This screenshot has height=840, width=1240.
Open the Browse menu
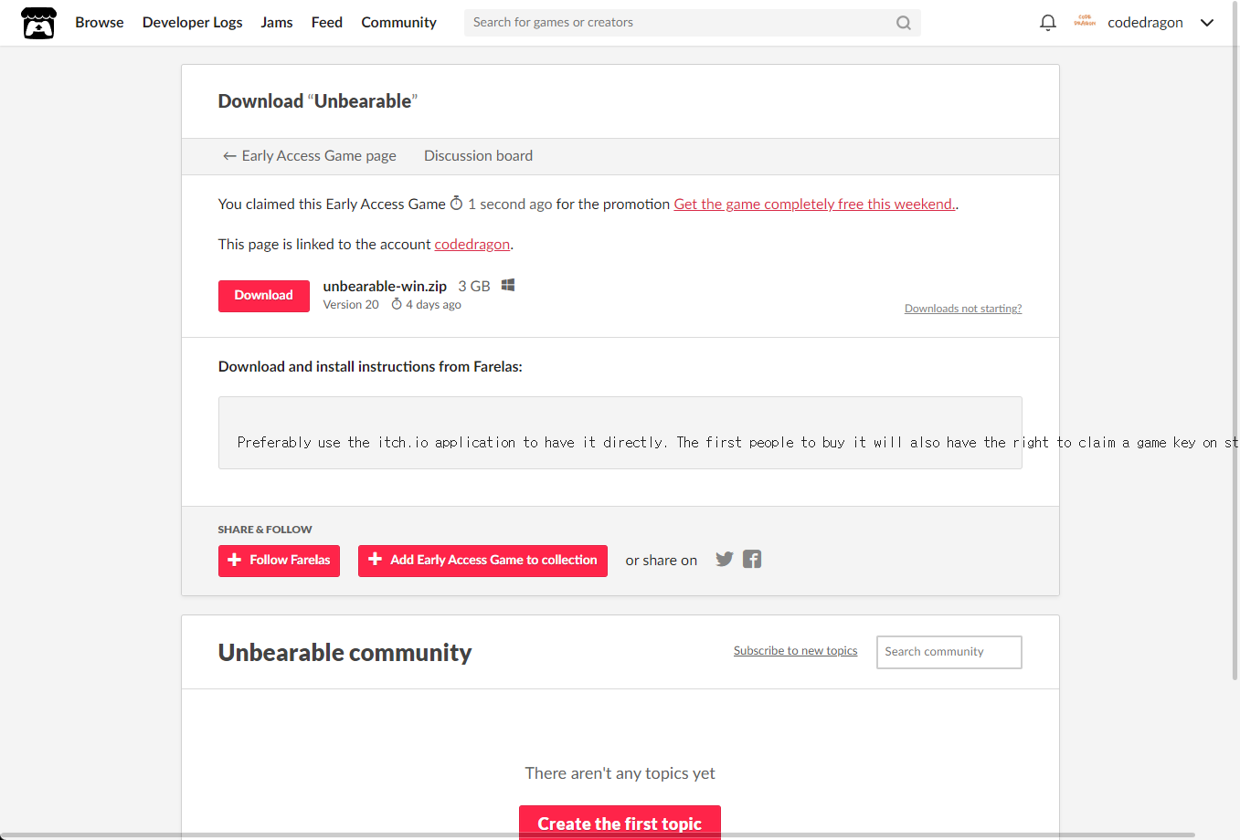(100, 22)
